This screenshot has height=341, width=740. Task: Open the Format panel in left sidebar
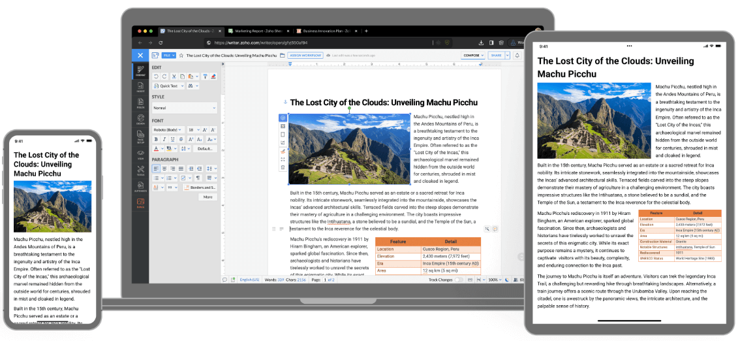pos(140,70)
